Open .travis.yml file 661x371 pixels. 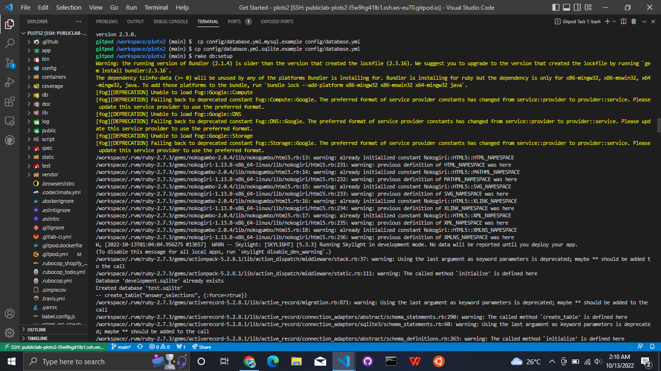click(x=54, y=299)
